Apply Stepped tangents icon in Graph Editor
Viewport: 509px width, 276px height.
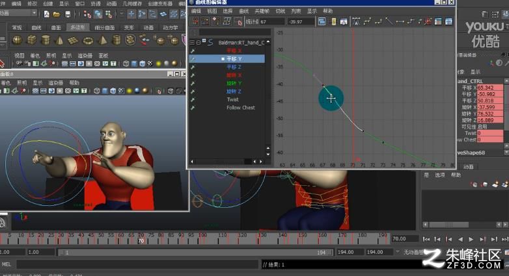pyautogui.click(x=411, y=21)
